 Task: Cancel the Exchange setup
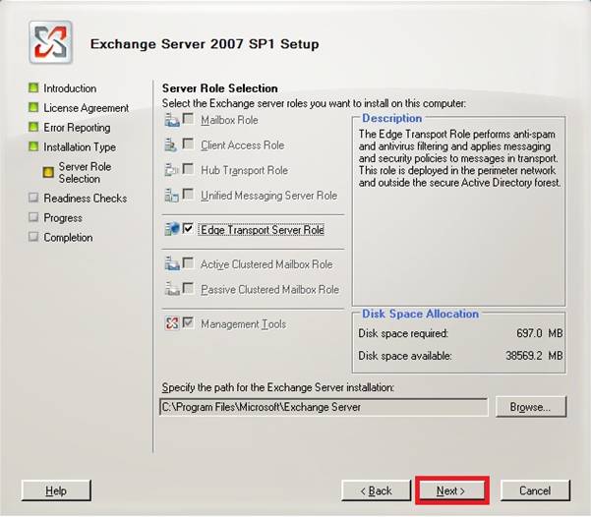[535, 490]
